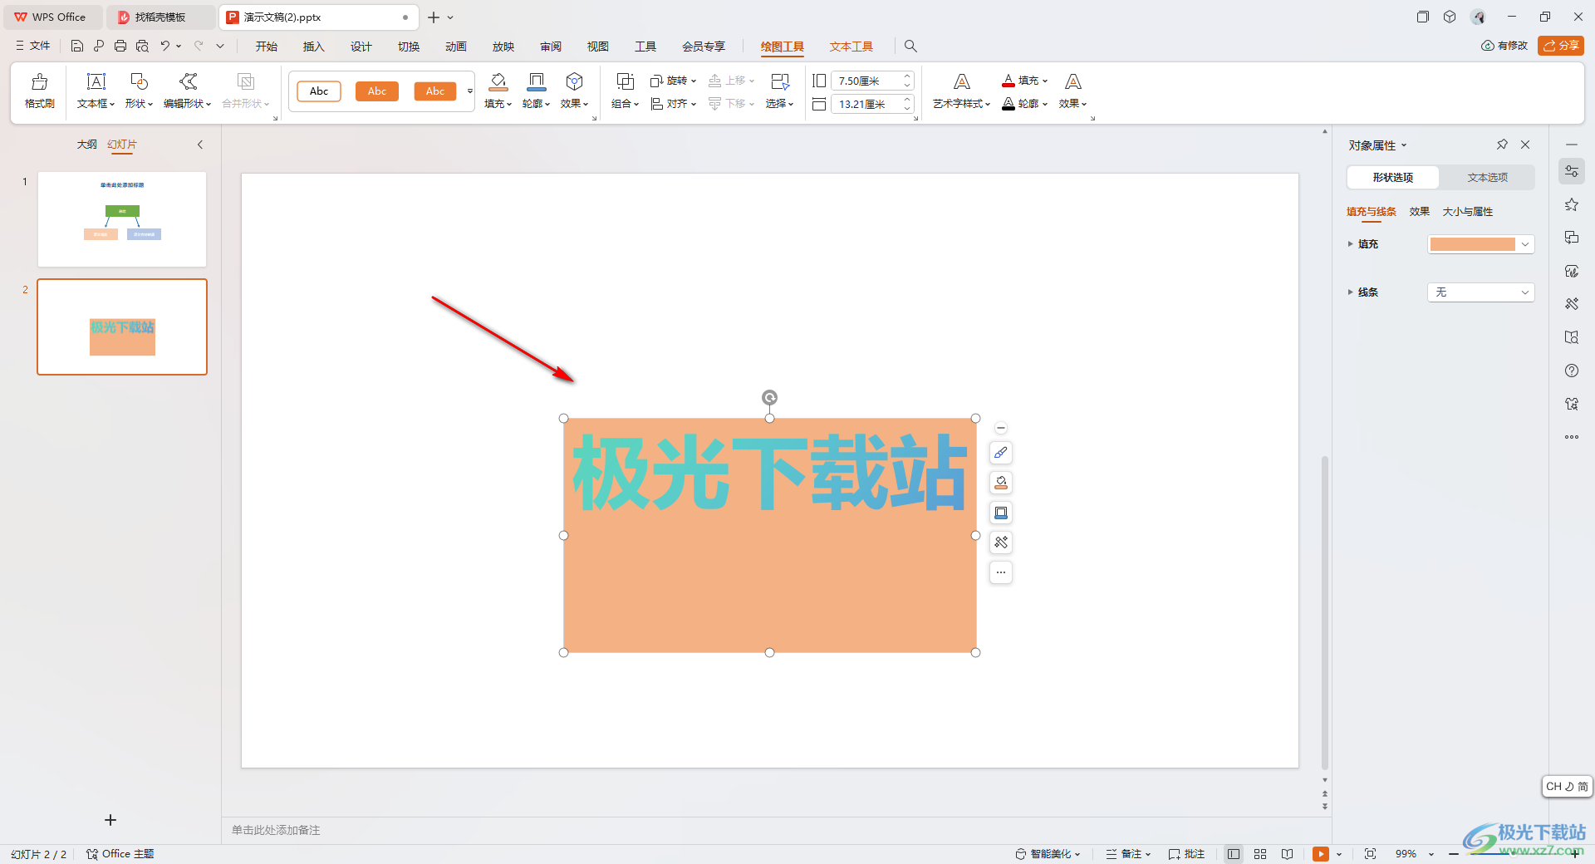Image resolution: width=1595 pixels, height=864 pixels.
Task: Switch to reading view icon
Action: tap(1287, 854)
